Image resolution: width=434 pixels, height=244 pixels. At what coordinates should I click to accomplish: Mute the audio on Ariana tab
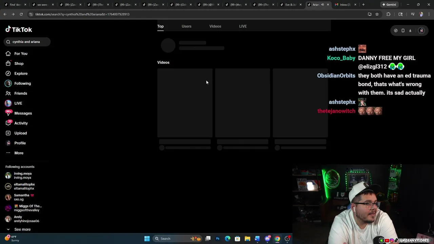pos(322,4)
